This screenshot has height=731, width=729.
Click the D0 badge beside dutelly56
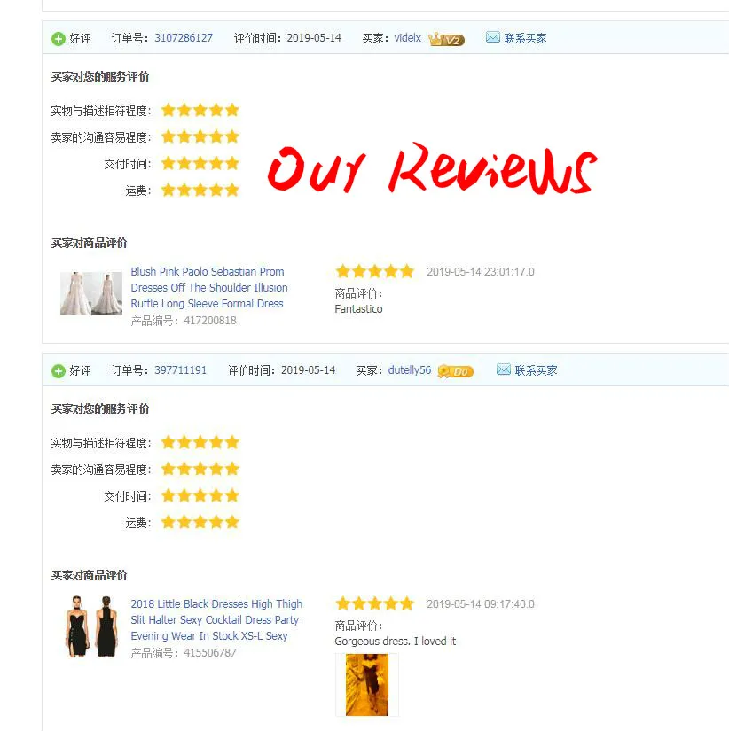(456, 371)
